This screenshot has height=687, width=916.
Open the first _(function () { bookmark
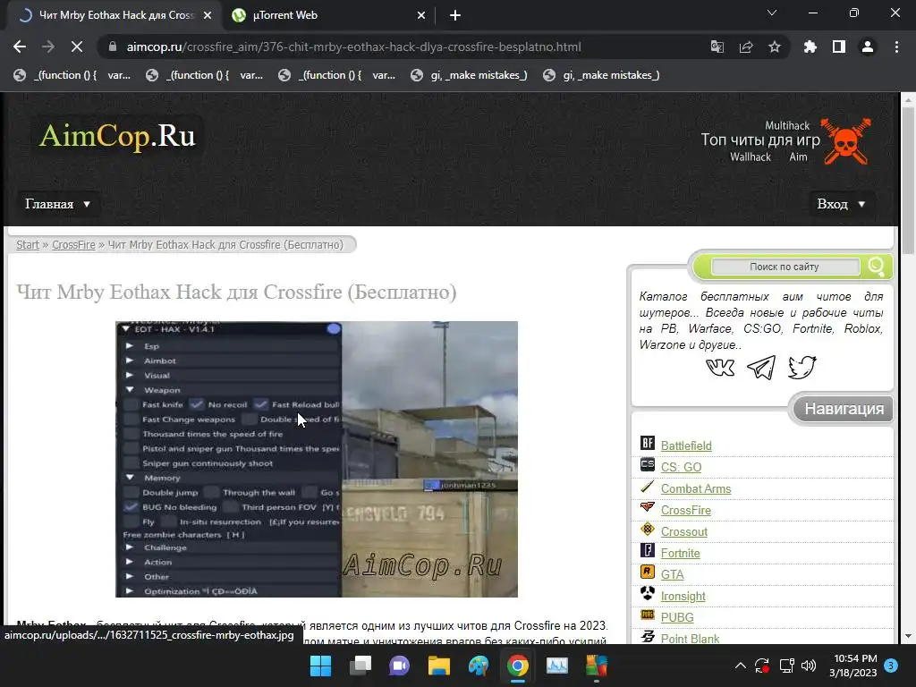click(72, 75)
